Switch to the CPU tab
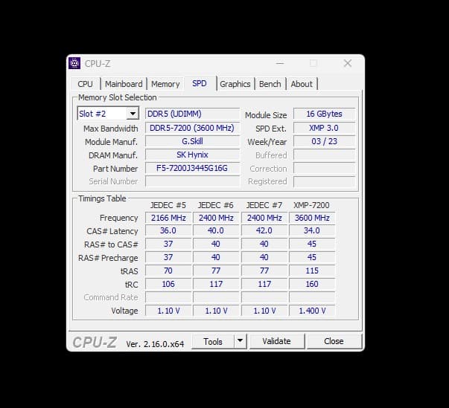The image size is (449, 408). click(85, 84)
